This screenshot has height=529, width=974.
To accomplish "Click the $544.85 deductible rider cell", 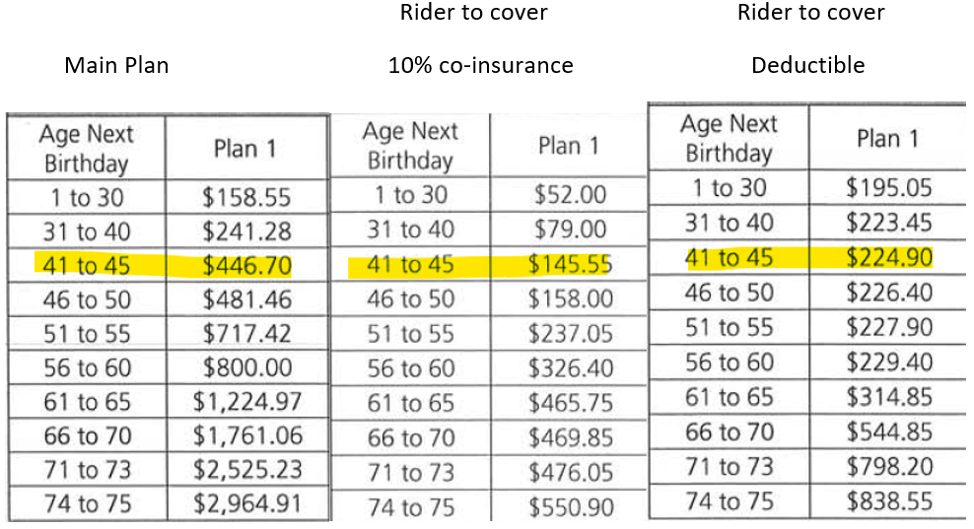I will pos(888,431).
